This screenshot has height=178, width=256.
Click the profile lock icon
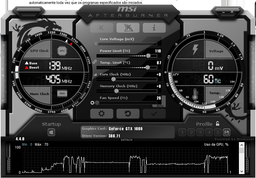point(218,123)
